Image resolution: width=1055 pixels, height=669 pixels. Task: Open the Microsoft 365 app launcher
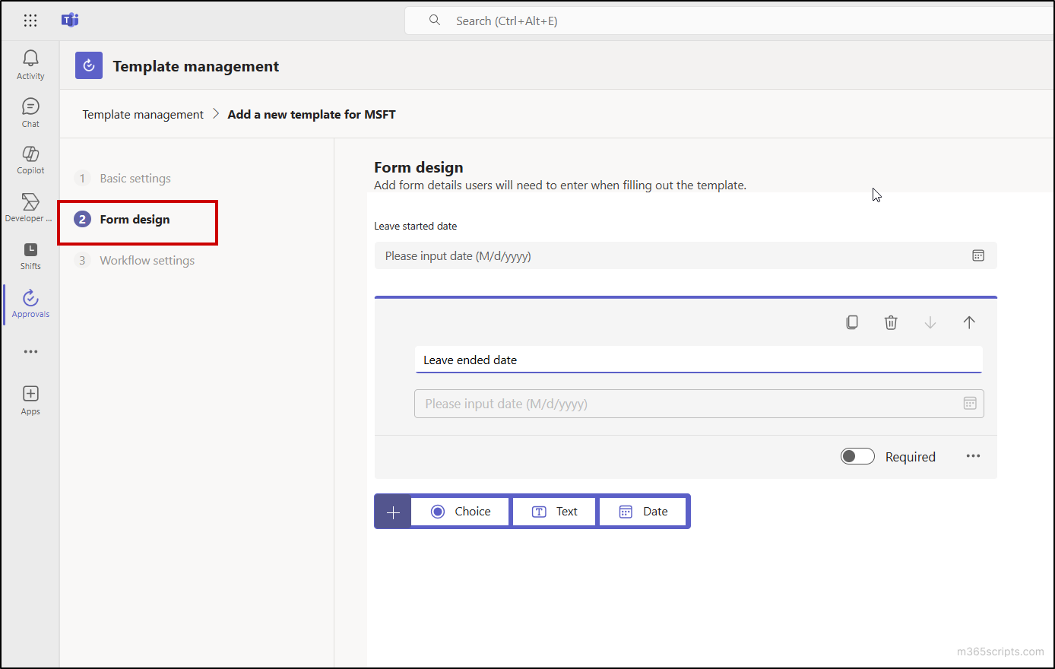tap(30, 21)
